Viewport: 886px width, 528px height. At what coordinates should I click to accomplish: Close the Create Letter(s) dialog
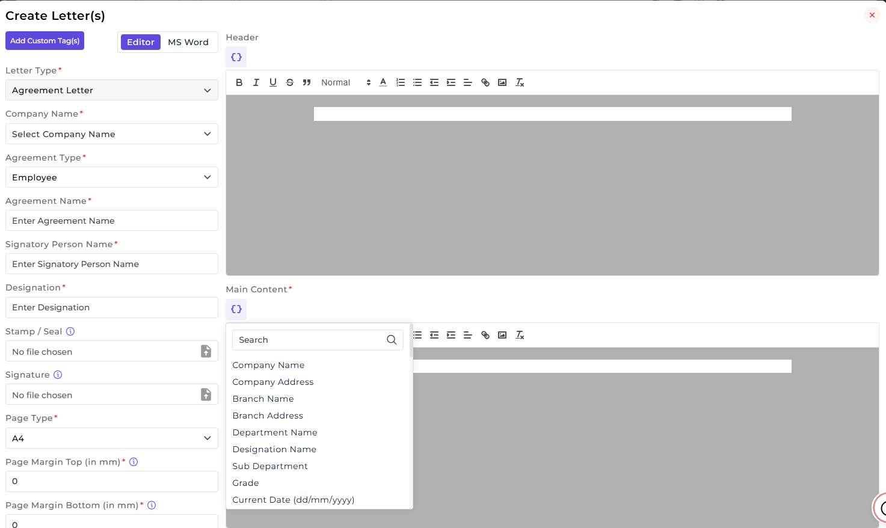[872, 15]
